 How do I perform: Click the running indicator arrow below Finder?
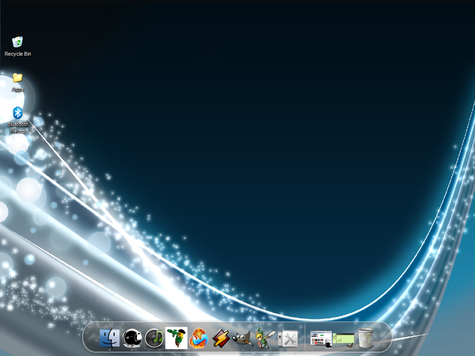[x=109, y=350]
